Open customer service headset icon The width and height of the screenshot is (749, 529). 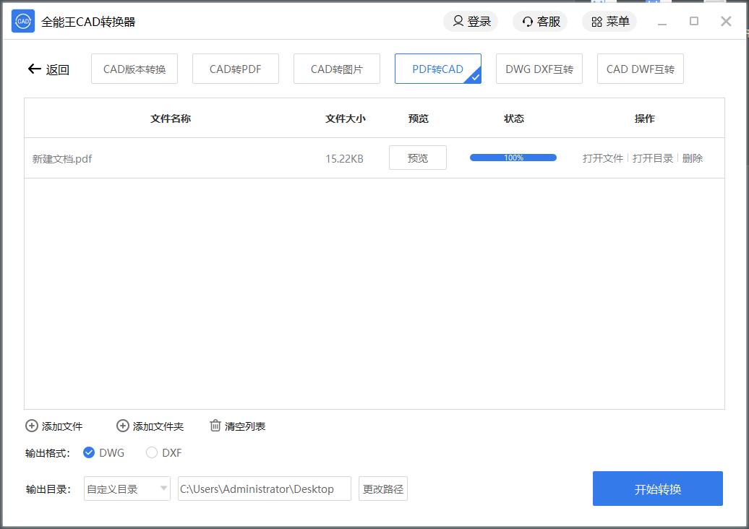(528, 22)
